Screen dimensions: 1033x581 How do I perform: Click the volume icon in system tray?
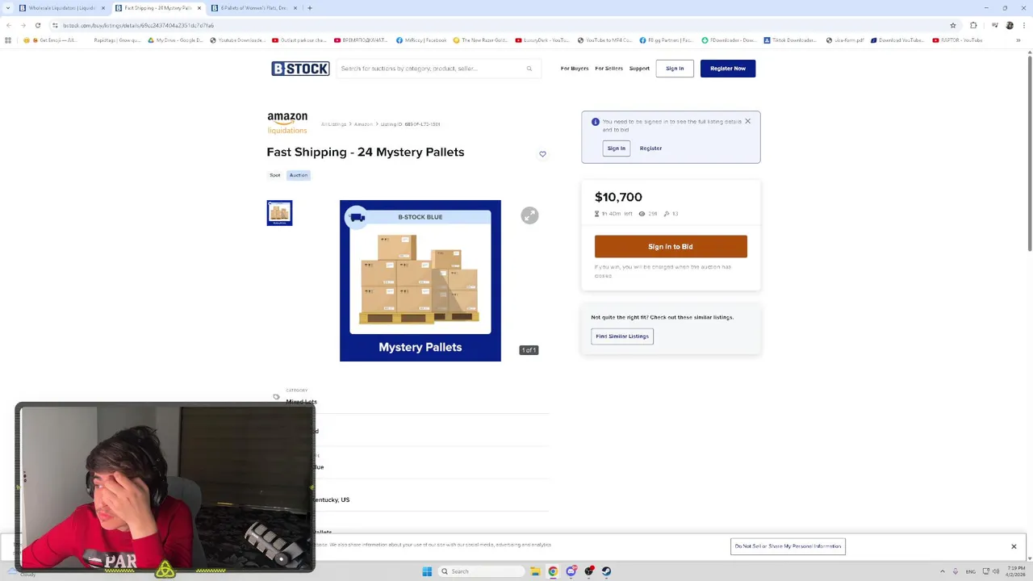tap(996, 571)
